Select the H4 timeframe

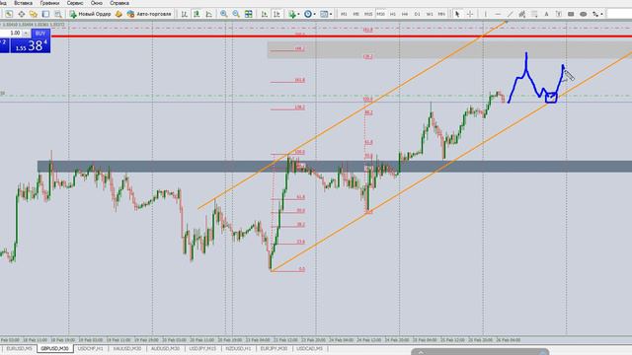[x=405, y=14]
